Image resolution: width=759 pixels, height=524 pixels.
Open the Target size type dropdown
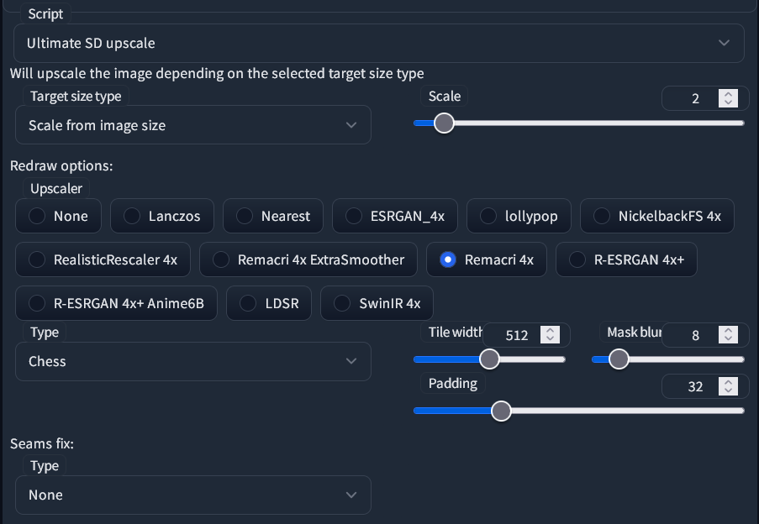pyautogui.click(x=193, y=125)
